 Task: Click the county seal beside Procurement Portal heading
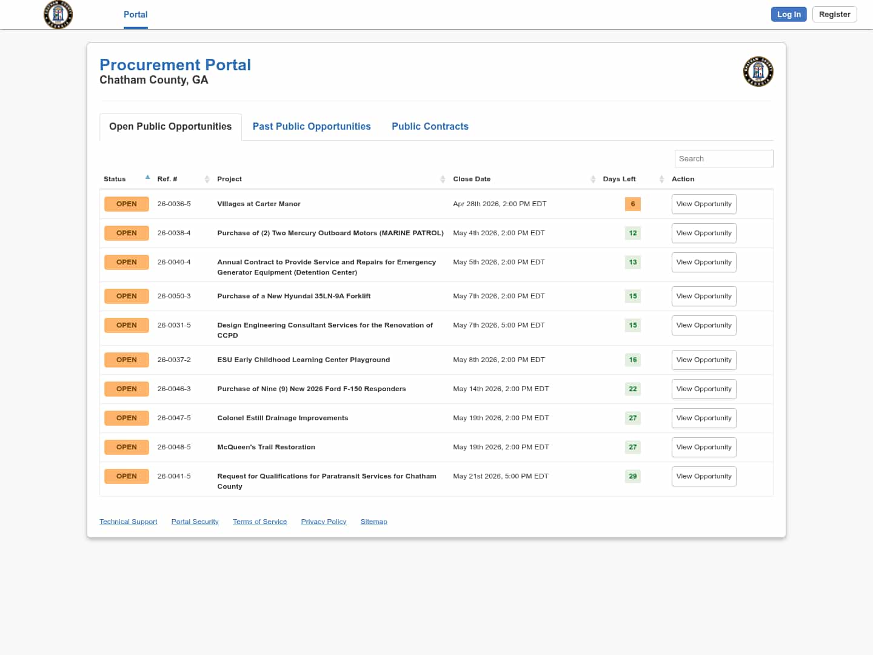coord(758,72)
